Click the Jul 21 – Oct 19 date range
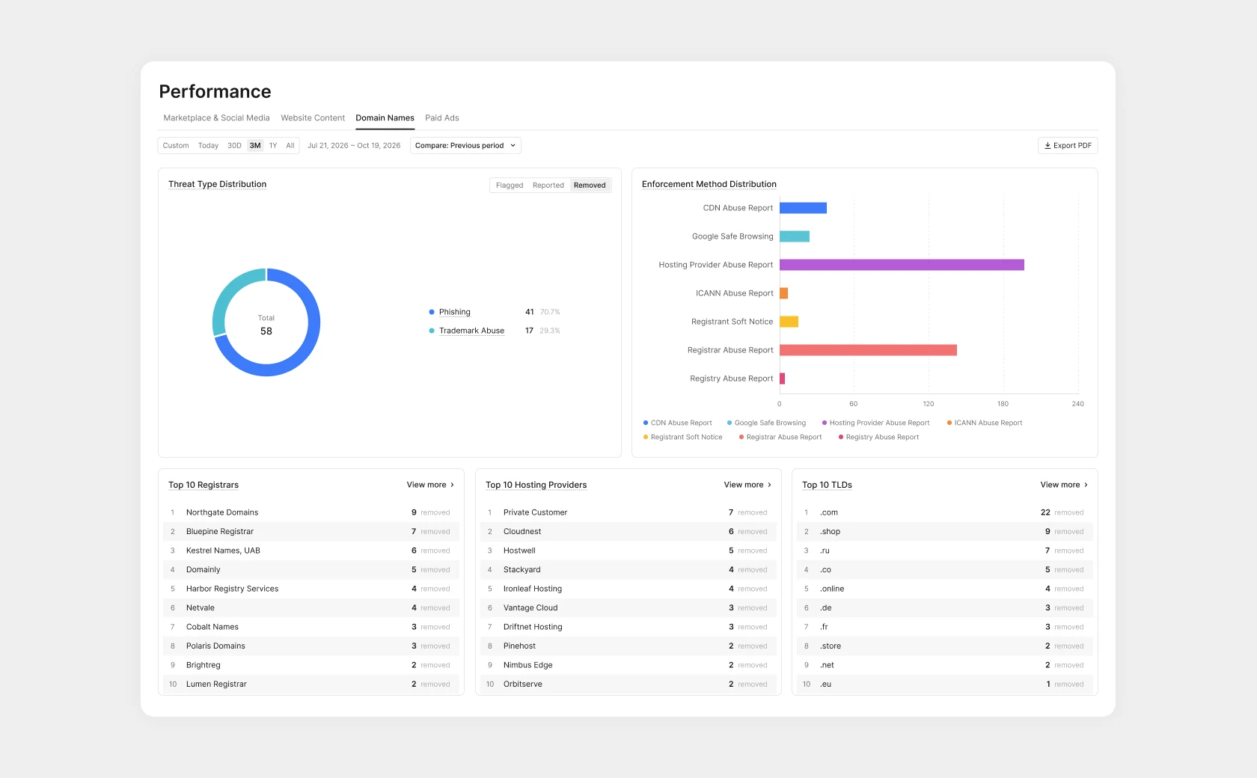Viewport: 1257px width, 778px height. click(x=354, y=146)
